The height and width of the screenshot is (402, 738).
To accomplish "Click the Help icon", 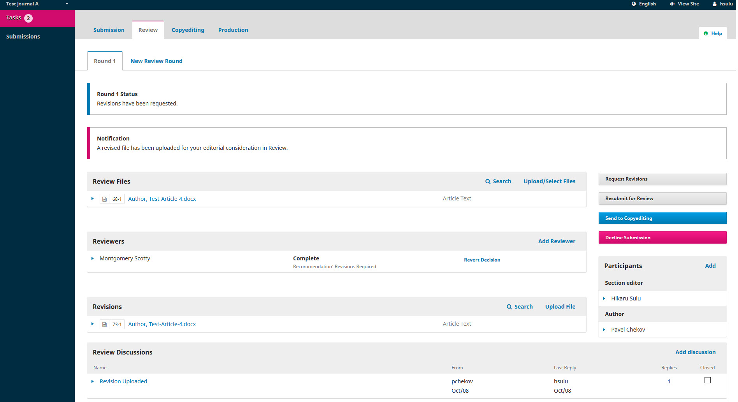I will coord(706,33).
